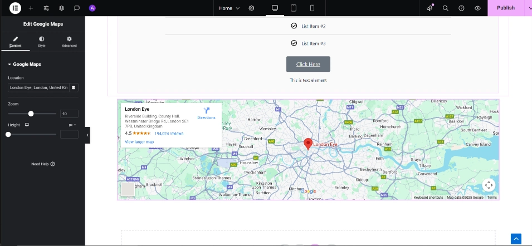Click the Location input field
This screenshot has width=532, height=246.
tap(38, 87)
